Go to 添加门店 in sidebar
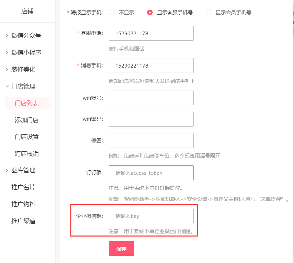 coord(27,120)
